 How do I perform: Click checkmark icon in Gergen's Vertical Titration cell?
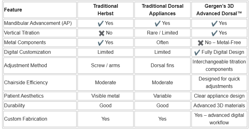(214, 33)
